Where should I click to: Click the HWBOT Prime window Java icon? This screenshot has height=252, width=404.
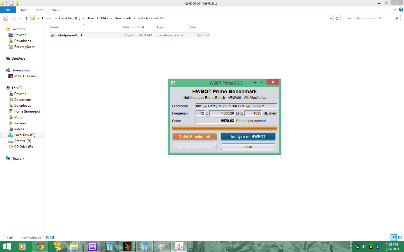173,83
